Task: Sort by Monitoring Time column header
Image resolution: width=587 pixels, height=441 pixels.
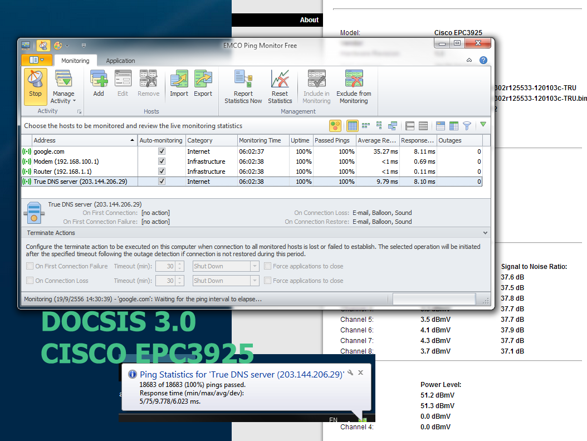Action: click(263, 140)
